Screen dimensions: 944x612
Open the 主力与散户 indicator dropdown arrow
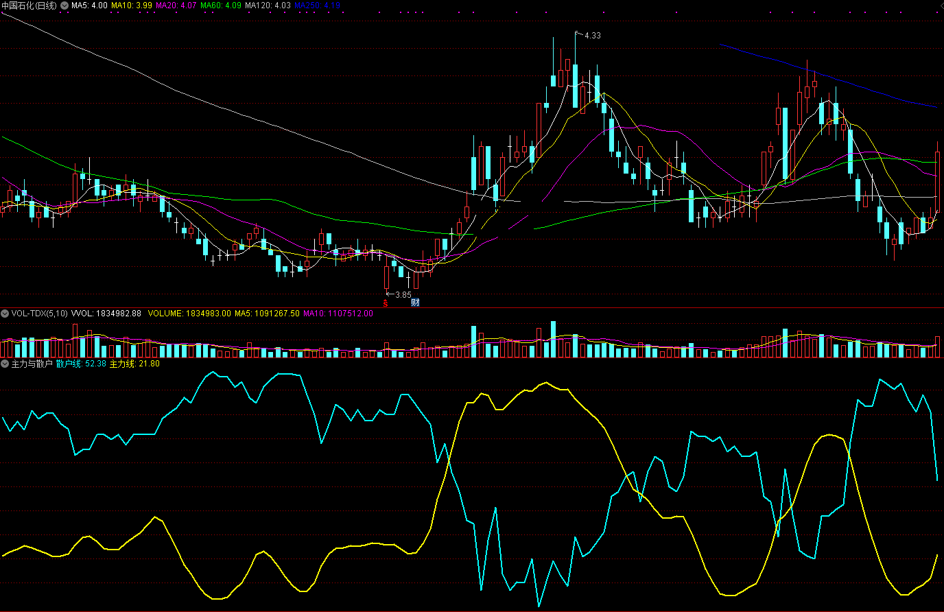(5, 364)
